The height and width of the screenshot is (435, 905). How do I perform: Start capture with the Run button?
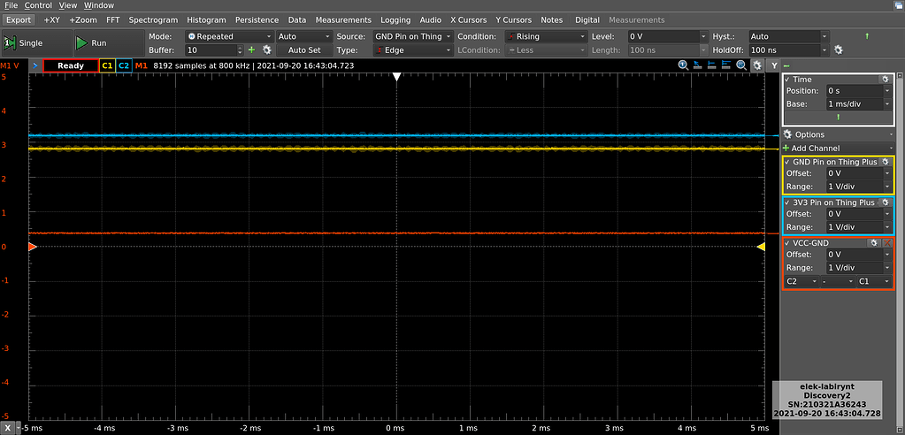[92, 42]
